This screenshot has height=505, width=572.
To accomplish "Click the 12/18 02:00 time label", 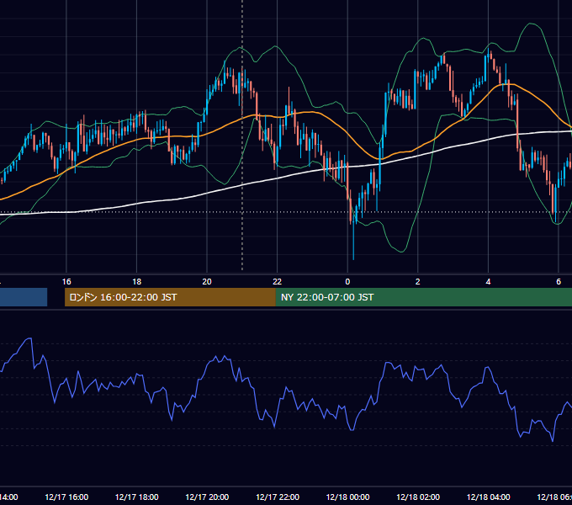I will pos(418,497).
